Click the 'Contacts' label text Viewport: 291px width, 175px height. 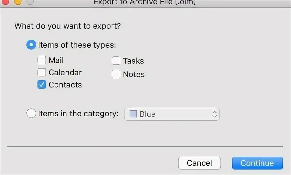pos(65,85)
